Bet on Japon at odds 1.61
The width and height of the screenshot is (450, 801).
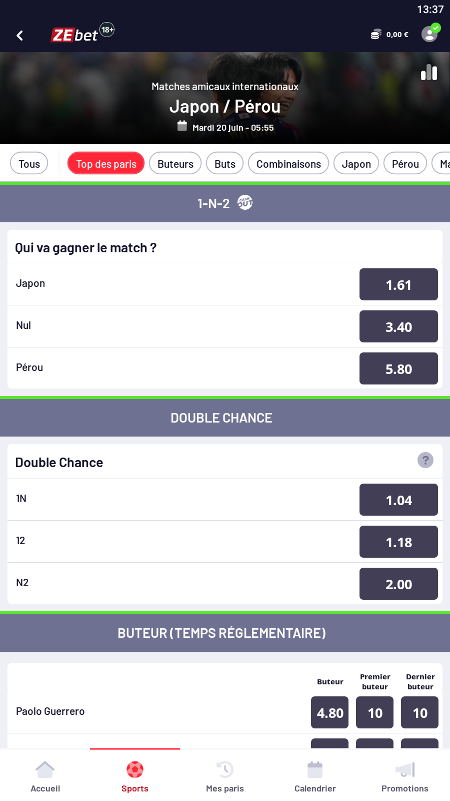398,285
